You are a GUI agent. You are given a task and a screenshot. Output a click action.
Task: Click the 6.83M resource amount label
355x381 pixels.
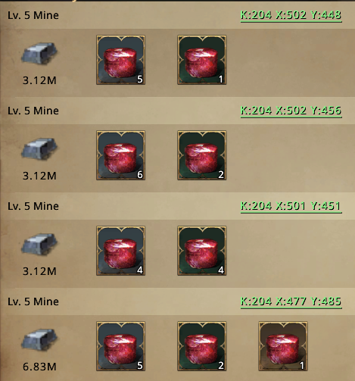point(39,367)
